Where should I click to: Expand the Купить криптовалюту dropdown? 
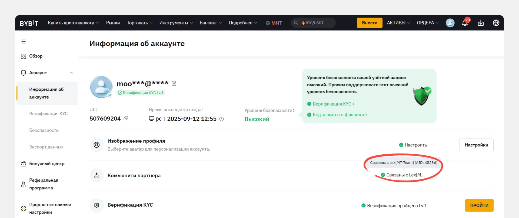(73, 23)
